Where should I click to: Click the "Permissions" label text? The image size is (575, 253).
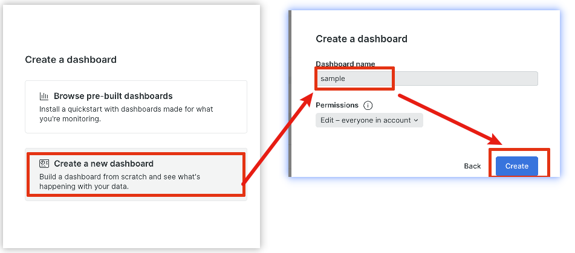tap(337, 105)
